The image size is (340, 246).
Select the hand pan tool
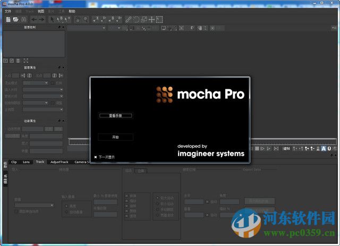pos(78,20)
